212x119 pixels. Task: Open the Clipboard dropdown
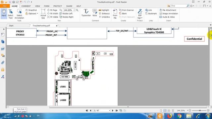pyautogui.click(x=32, y=14)
